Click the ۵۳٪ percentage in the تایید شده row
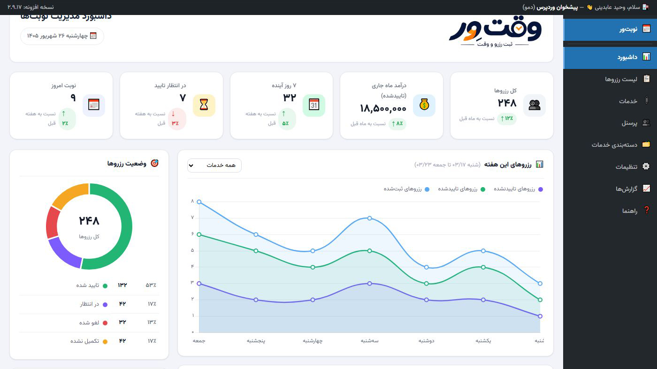 pyautogui.click(x=152, y=285)
